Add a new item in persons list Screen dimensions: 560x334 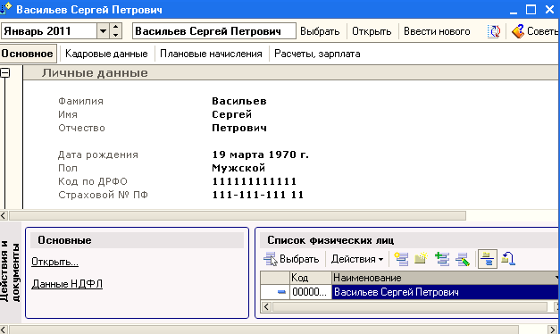click(401, 259)
